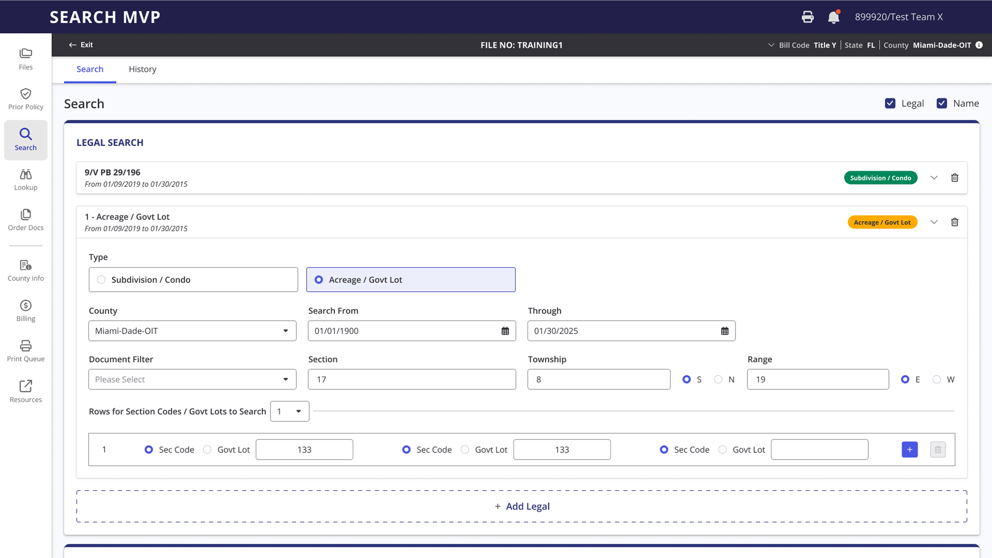
Task: Click printer icon in top header
Action: (807, 17)
